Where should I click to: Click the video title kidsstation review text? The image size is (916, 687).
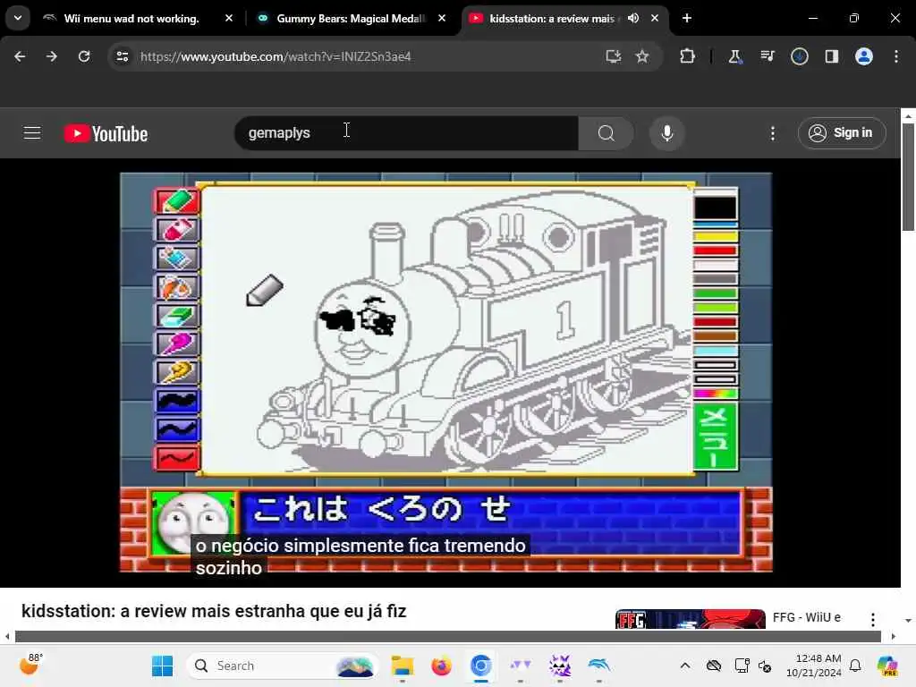pyautogui.click(x=214, y=611)
